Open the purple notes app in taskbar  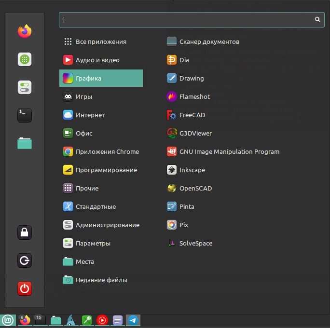117,320
